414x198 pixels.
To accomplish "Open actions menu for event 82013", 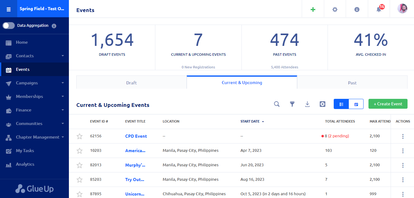I will (403, 165).
